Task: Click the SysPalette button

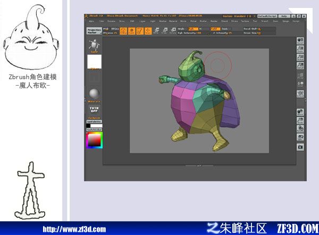Action: tap(94, 122)
